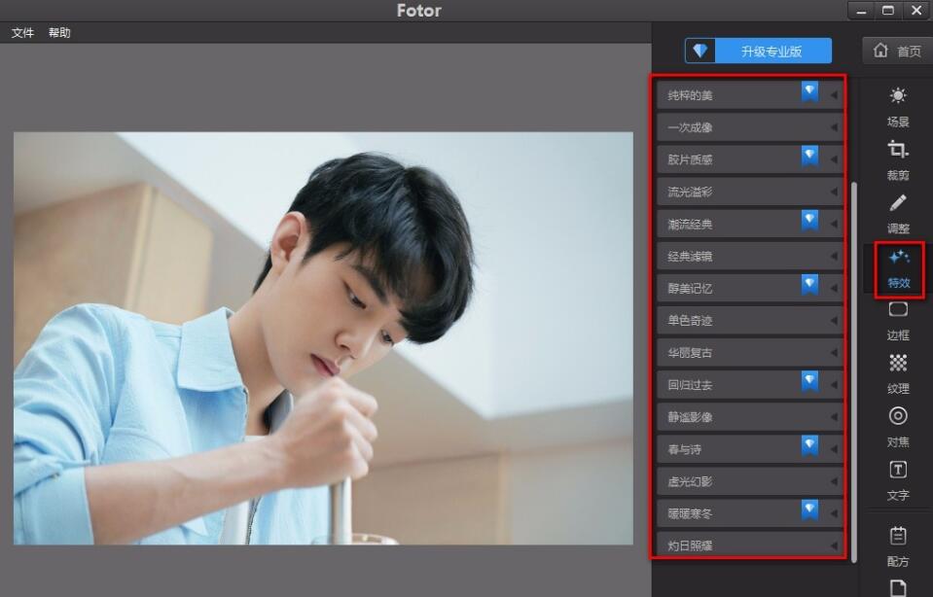Click the pro diamond badge on 纯粹的美
This screenshot has height=597, width=933.
[x=809, y=91]
